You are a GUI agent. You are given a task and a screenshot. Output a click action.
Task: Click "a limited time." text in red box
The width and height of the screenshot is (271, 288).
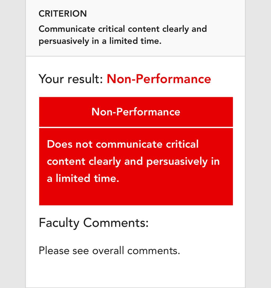[x=83, y=178]
